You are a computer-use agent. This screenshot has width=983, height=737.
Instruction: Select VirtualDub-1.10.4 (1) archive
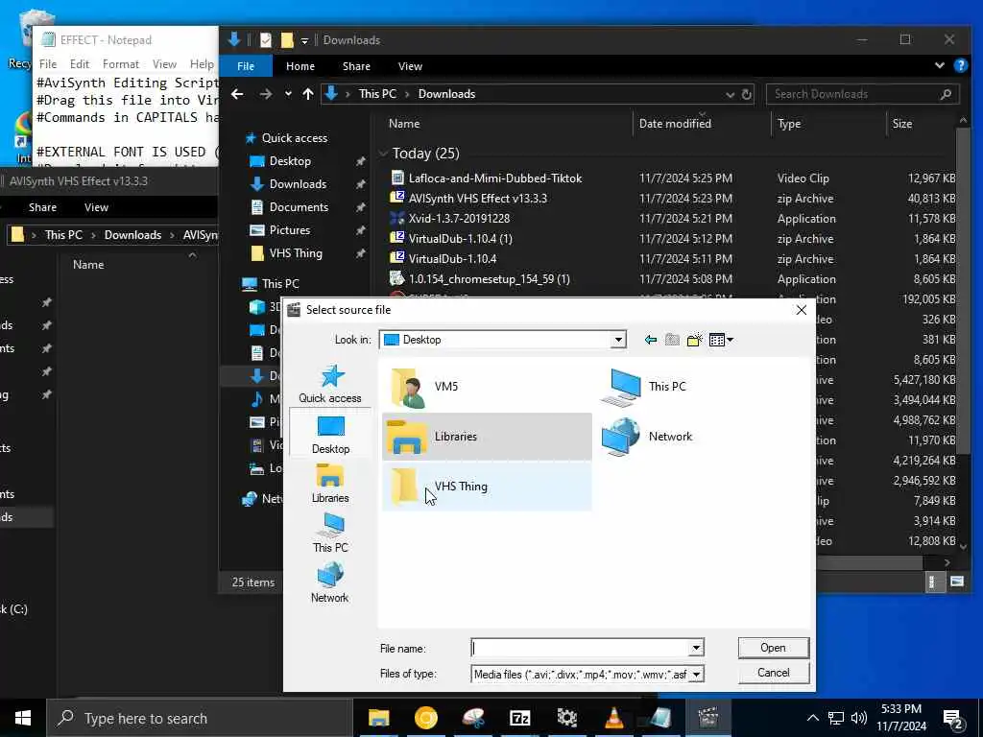460,239
